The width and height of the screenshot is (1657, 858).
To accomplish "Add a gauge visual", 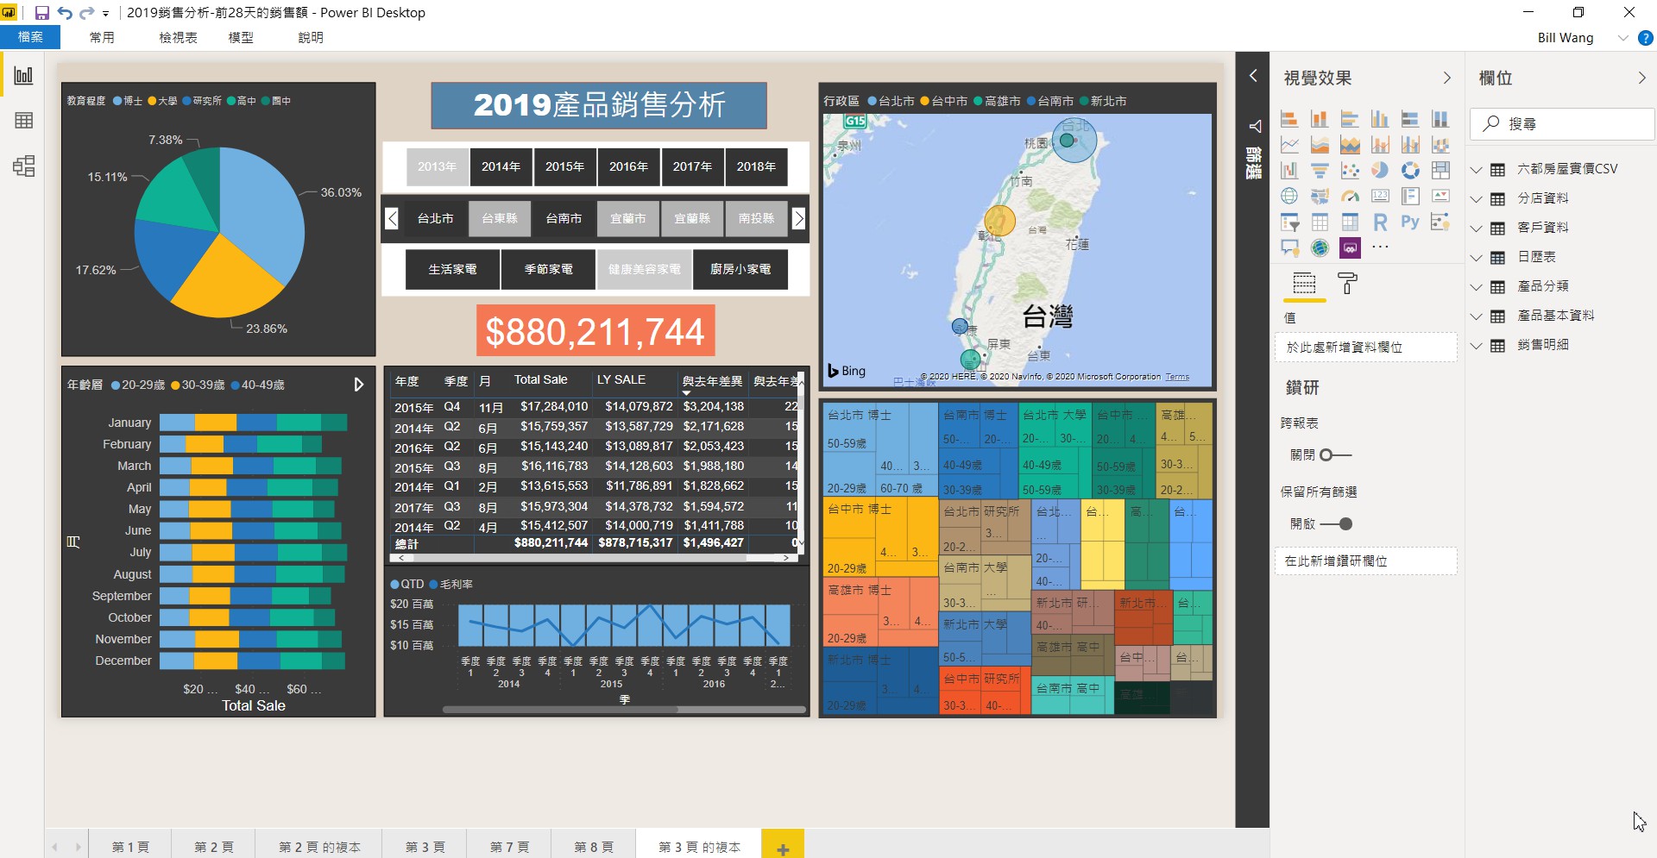I will [1350, 197].
